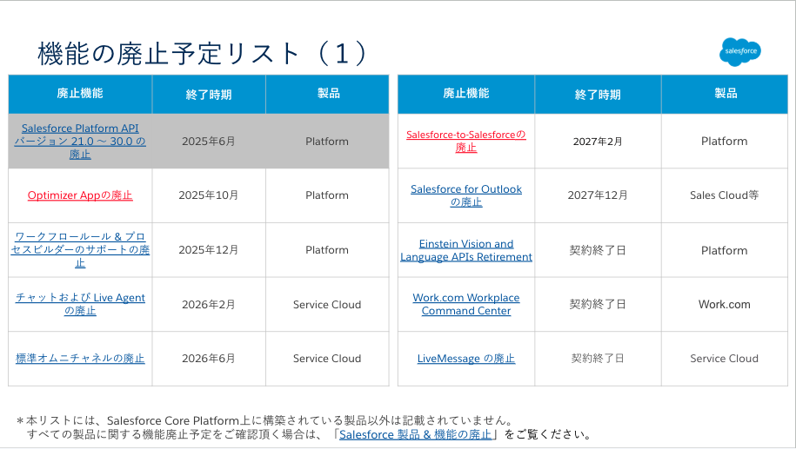Click the Sales Cloud等 product cell
The width and height of the screenshot is (796, 449).
tap(725, 195)
